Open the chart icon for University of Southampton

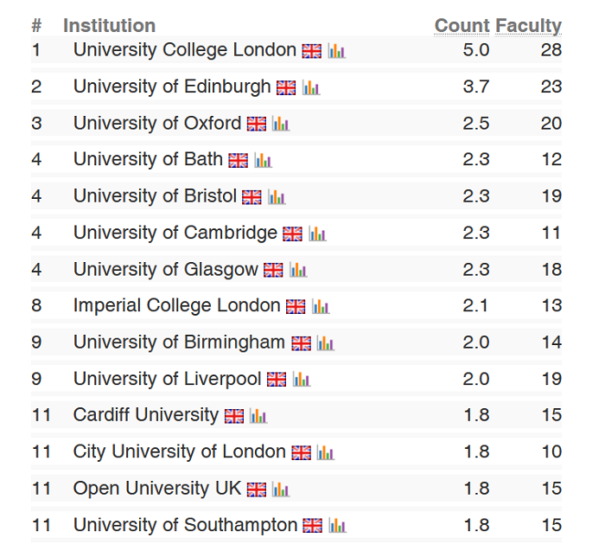(x=337, y=526)
